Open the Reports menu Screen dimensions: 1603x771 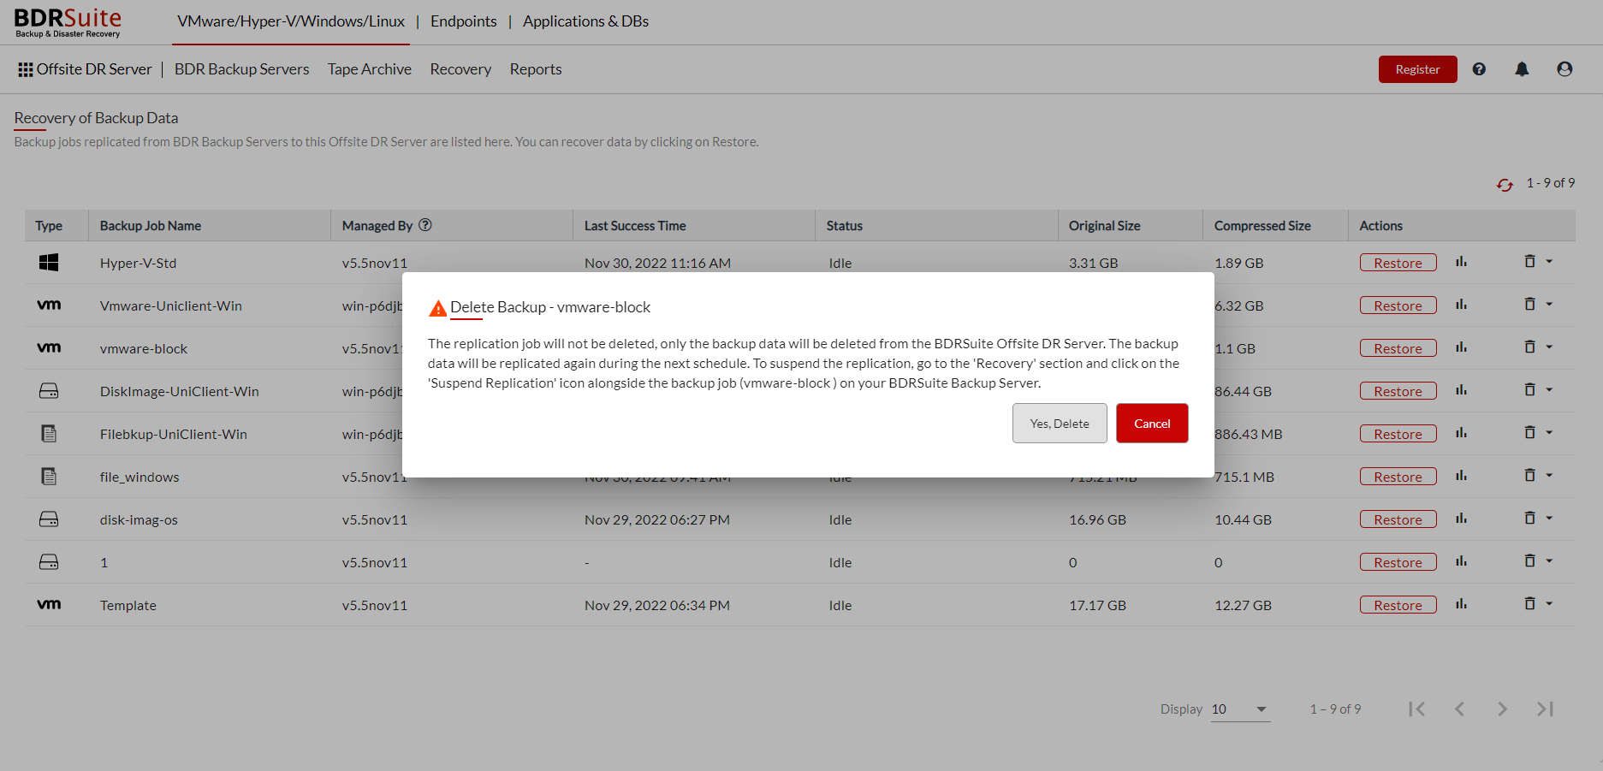click(536, 69)
